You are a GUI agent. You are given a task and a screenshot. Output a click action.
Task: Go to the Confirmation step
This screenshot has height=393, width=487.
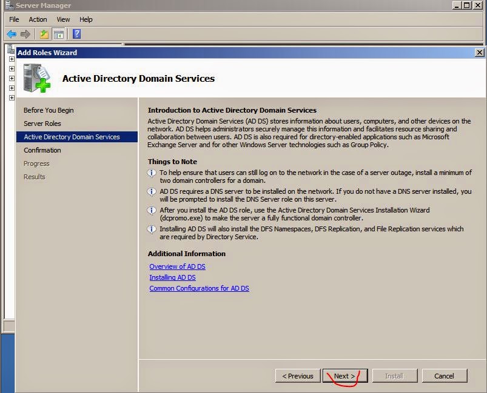tap(42, 150)
